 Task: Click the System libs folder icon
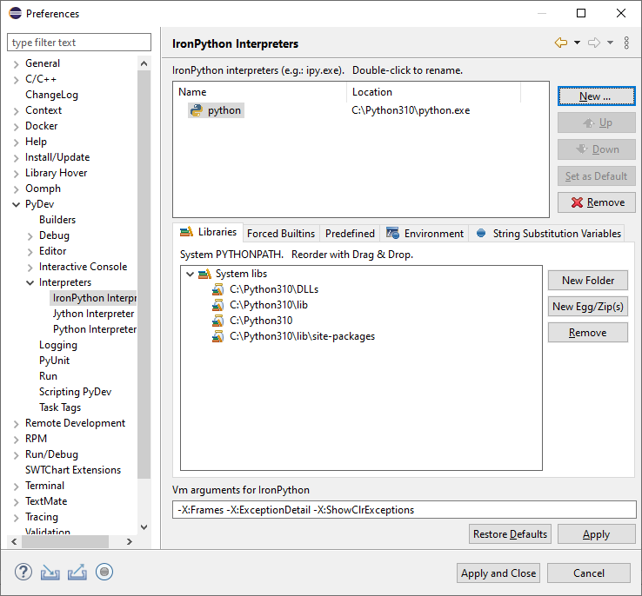click(204, 274)
